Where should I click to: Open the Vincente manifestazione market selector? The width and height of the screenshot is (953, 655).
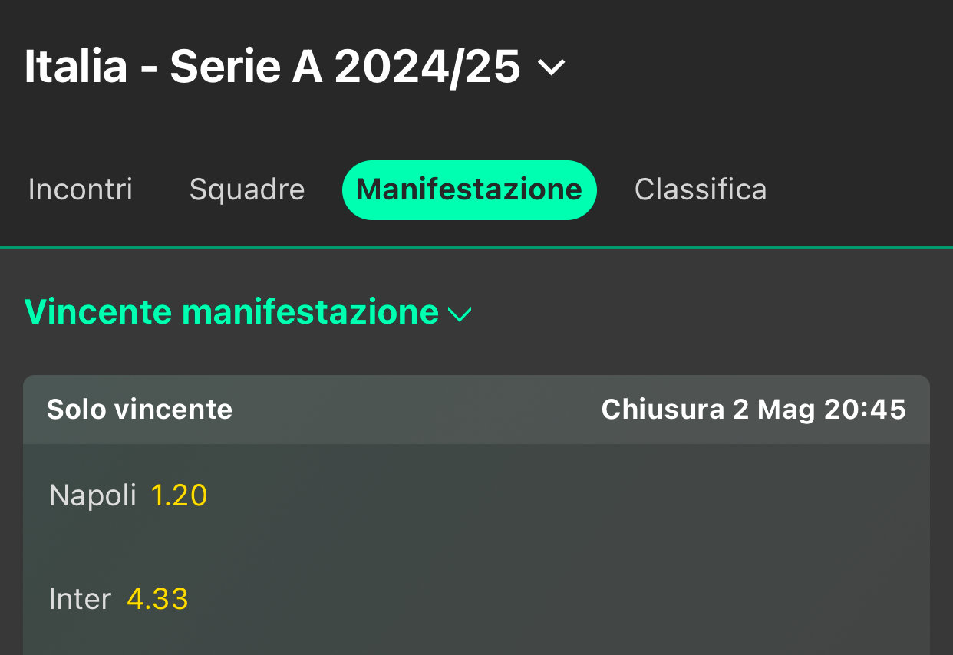tap(232, 313)
